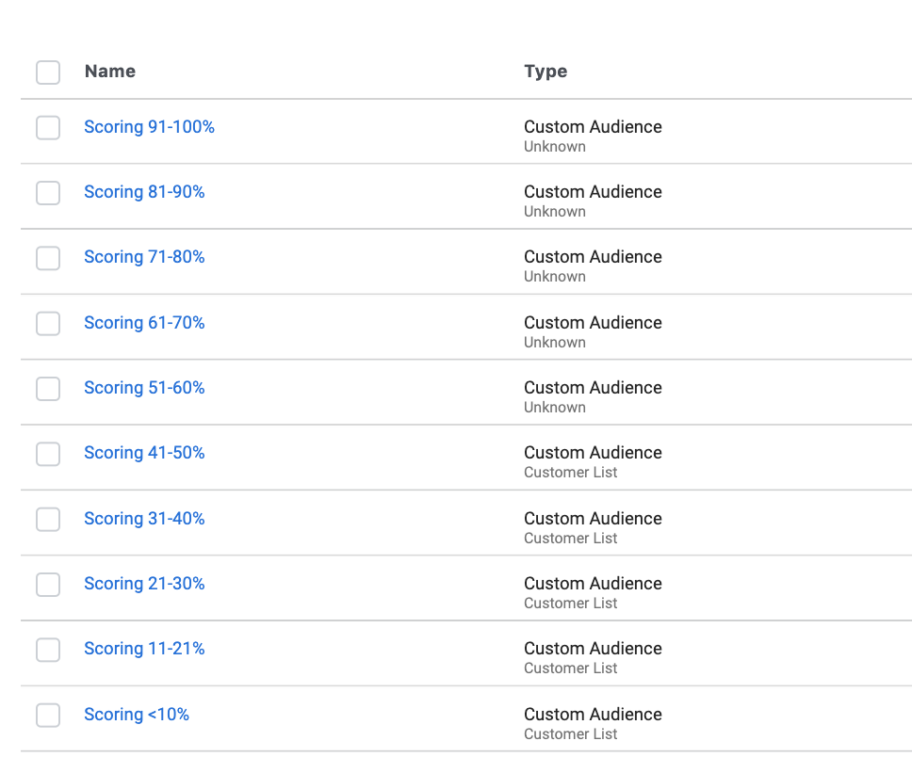Image resolution: width=912 pixels, height=757 pixels.
Task: Sort by the Type column header
Action: coord(546,72)
